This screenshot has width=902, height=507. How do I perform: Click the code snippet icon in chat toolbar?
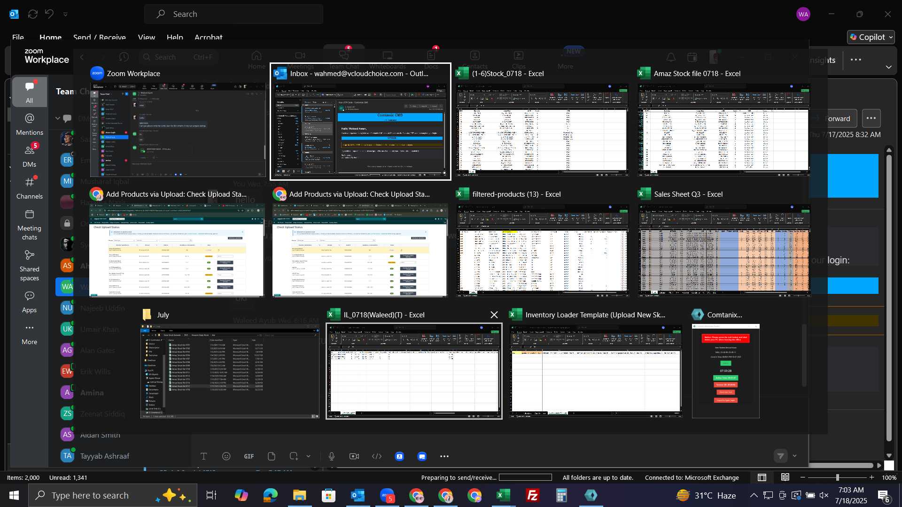tap(377, 456)
